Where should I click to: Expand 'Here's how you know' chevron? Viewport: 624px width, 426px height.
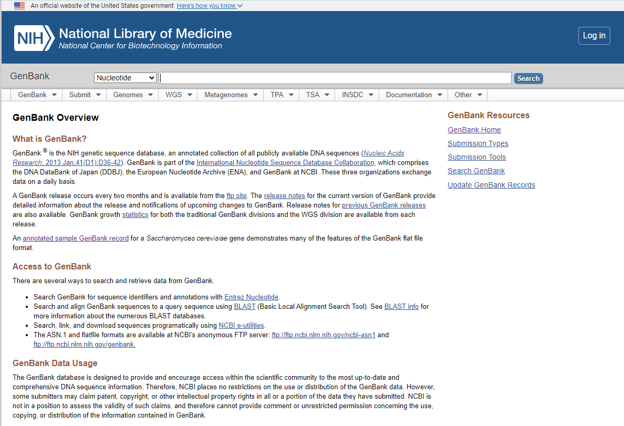pyautogui.click(x=240, y=6)
